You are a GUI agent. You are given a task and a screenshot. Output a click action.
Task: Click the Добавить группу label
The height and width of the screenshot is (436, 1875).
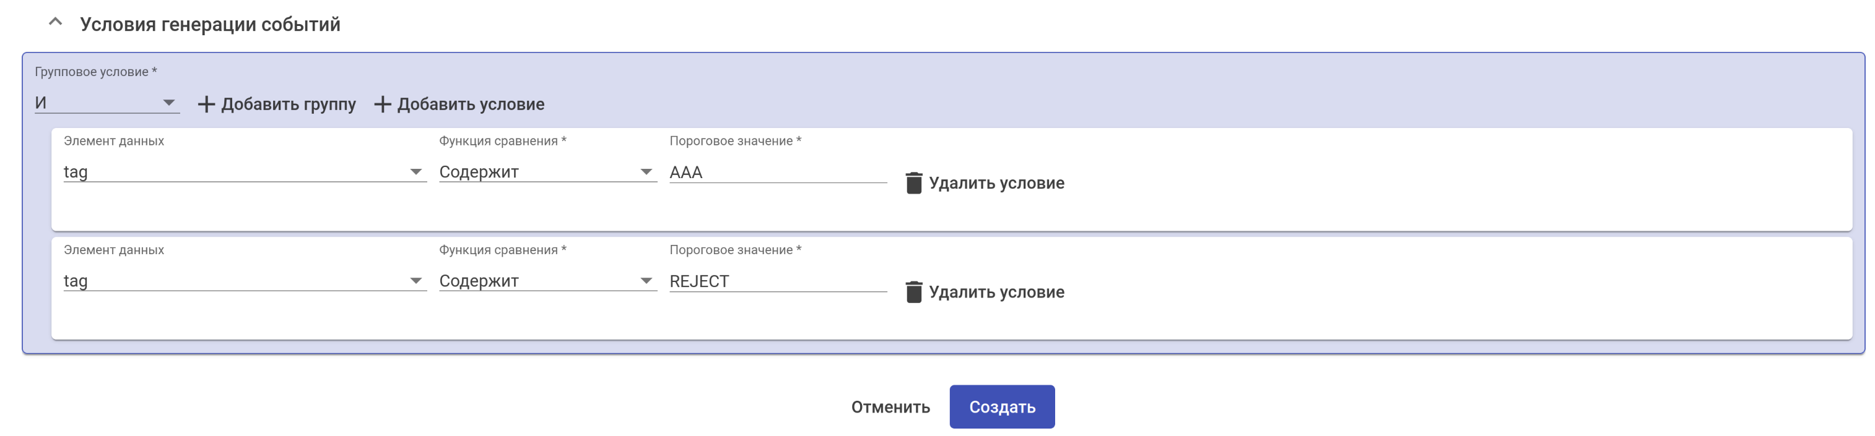(288, 105)
